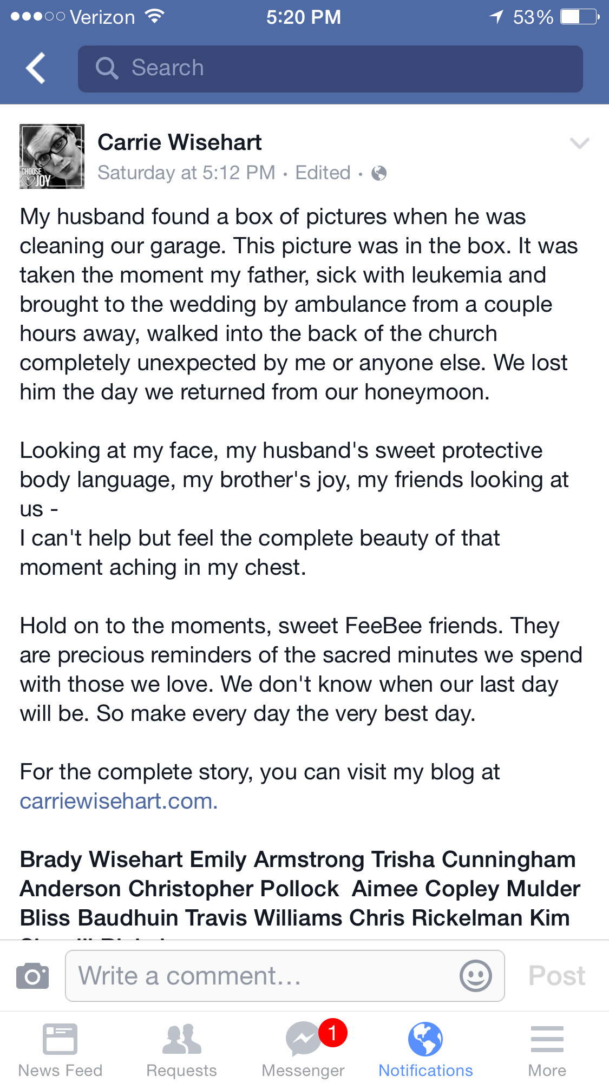Open camera to attach a photo

coord(32,976)
